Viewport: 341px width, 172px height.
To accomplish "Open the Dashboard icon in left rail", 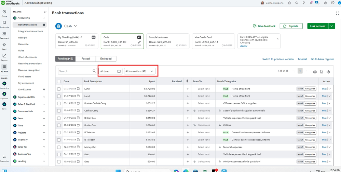I will coord(4,34).
